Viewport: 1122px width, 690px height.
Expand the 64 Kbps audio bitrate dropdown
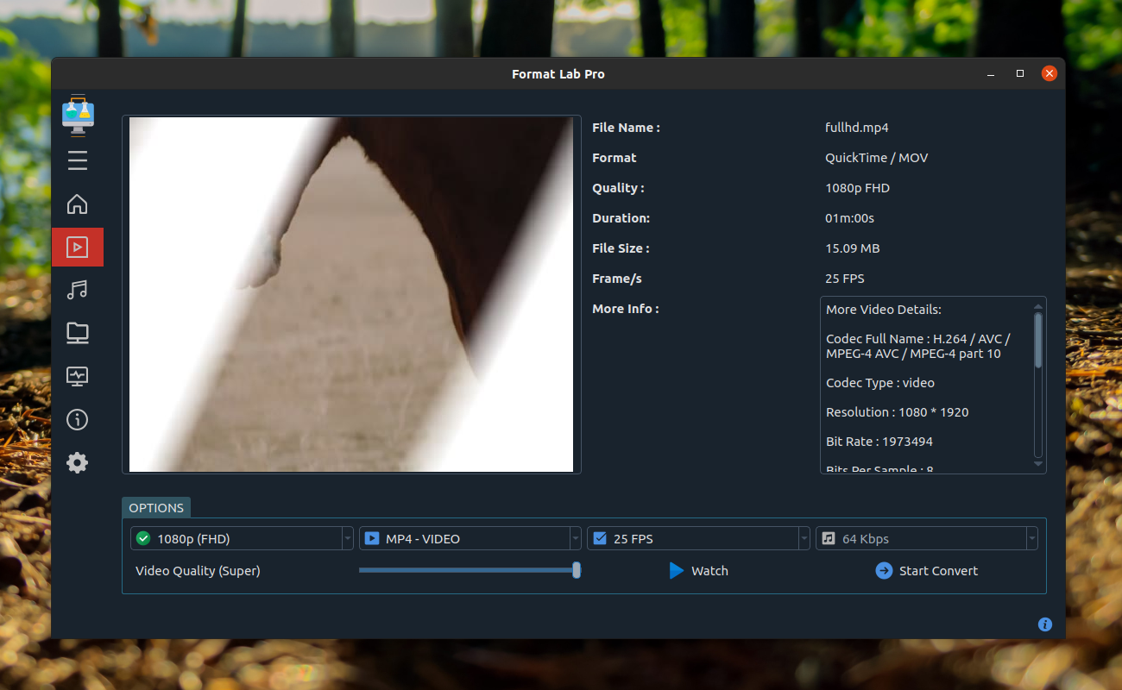1032,537
